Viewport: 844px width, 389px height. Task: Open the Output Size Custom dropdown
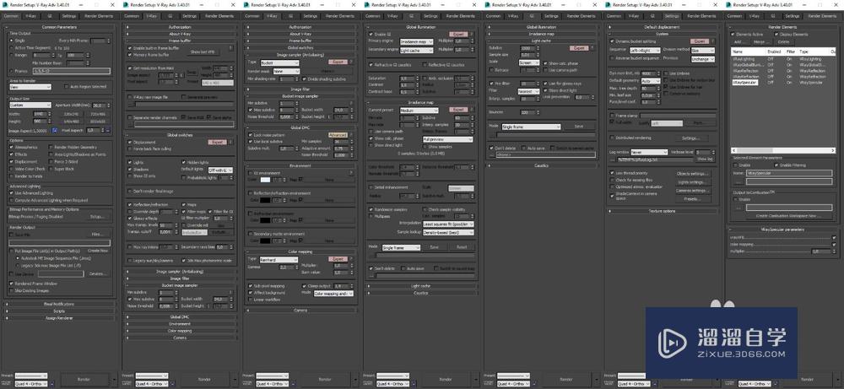30,105
